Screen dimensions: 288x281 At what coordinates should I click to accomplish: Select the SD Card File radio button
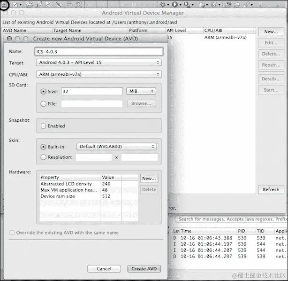[x=43, y=104]
